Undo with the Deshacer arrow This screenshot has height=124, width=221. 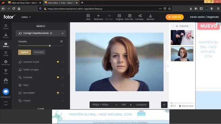(98, 17)
